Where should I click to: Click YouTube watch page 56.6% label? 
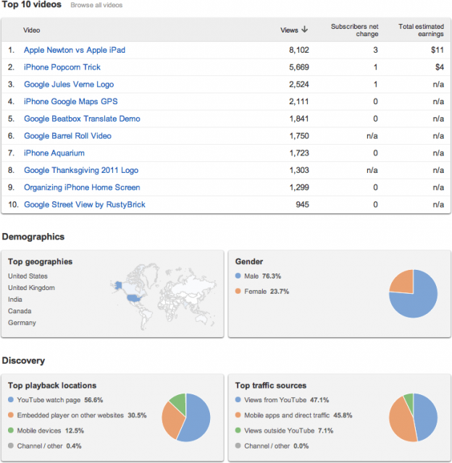(60, 400)
